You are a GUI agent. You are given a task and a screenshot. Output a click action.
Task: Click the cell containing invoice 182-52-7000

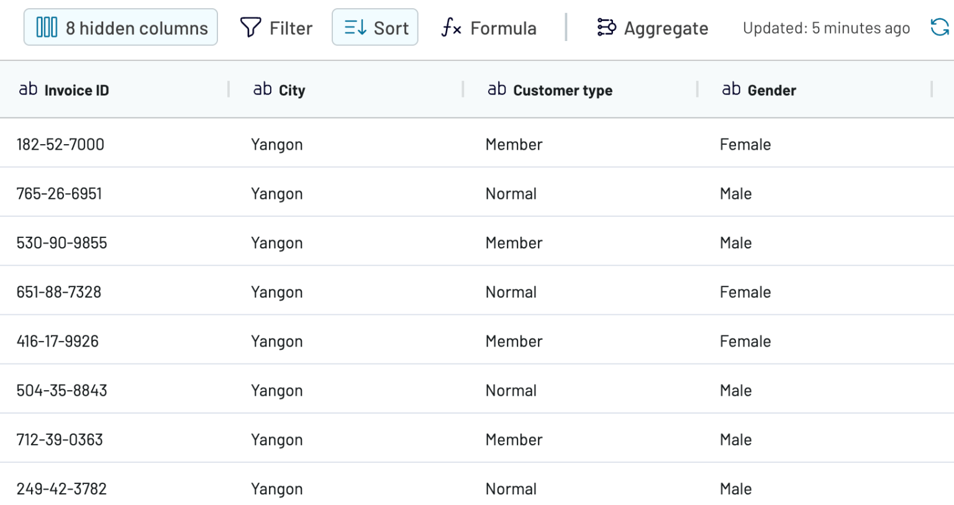click(x=60, y=143)
